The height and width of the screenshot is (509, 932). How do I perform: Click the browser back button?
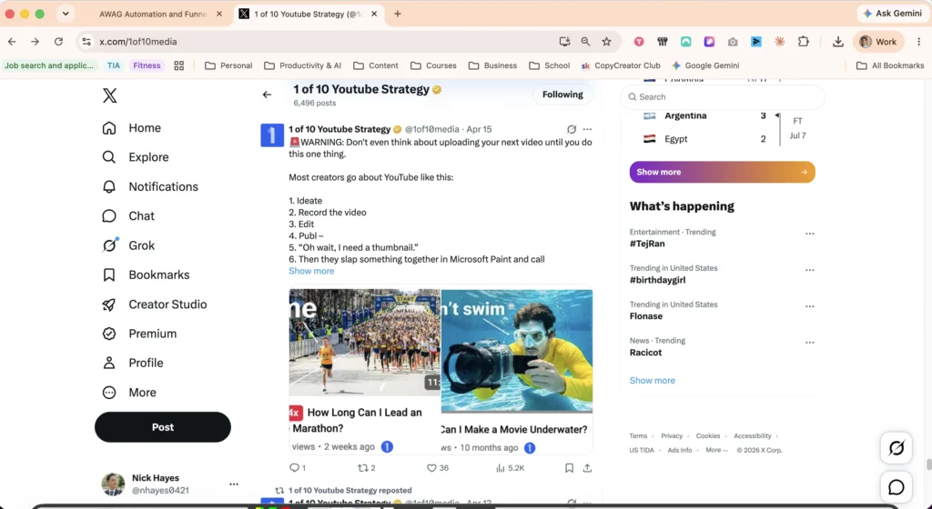(12, 42)
